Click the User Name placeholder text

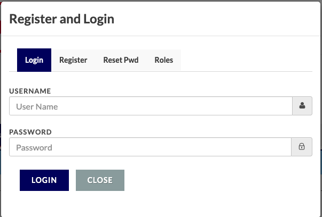coord(37,107)
